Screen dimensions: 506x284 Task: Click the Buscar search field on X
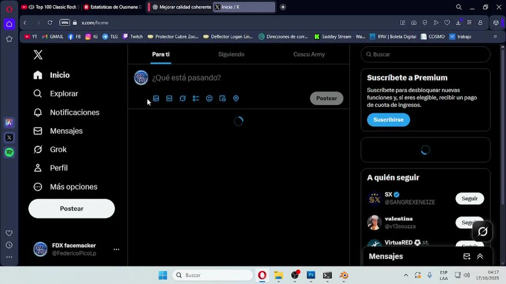click(426, 54)
